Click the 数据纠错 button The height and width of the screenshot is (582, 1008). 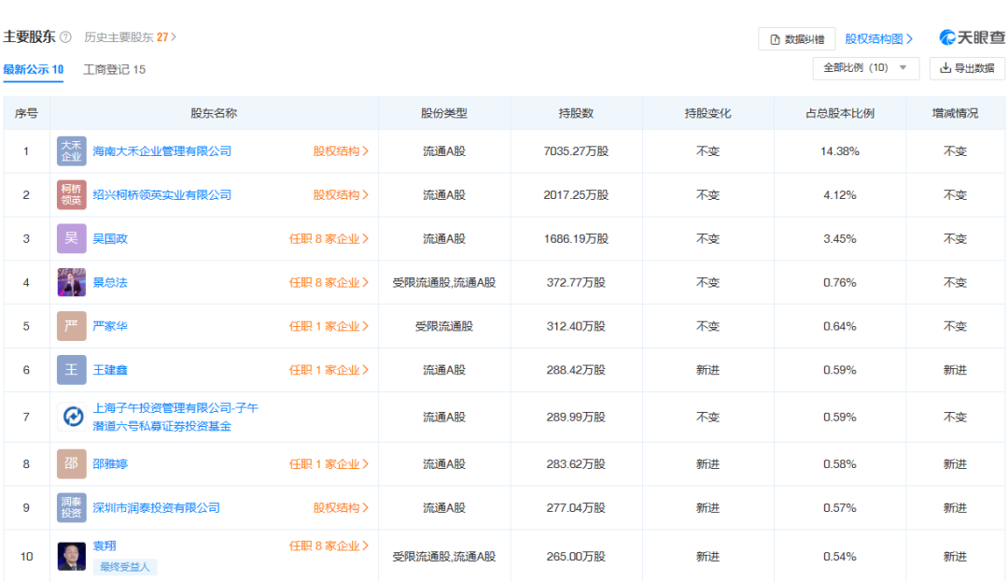796,39
